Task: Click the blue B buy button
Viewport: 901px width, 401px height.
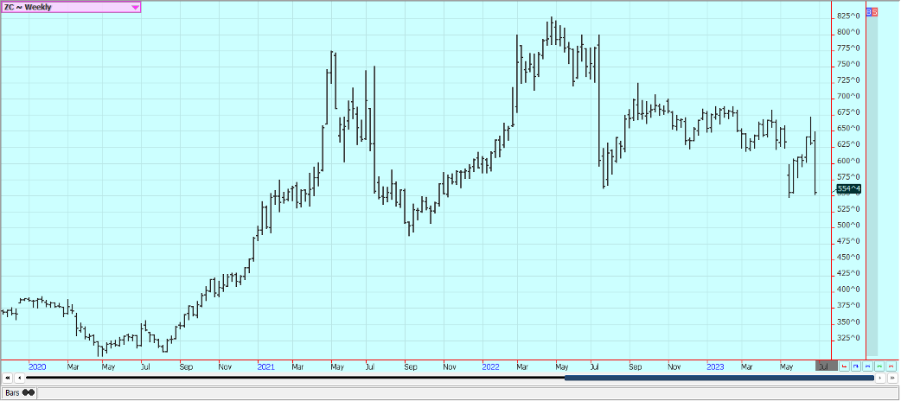Action: 868,11
